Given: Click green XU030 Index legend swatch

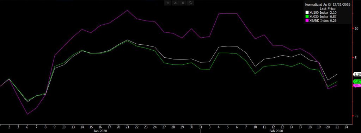Looking at the screenshot, I should click(x=307, y=17).
